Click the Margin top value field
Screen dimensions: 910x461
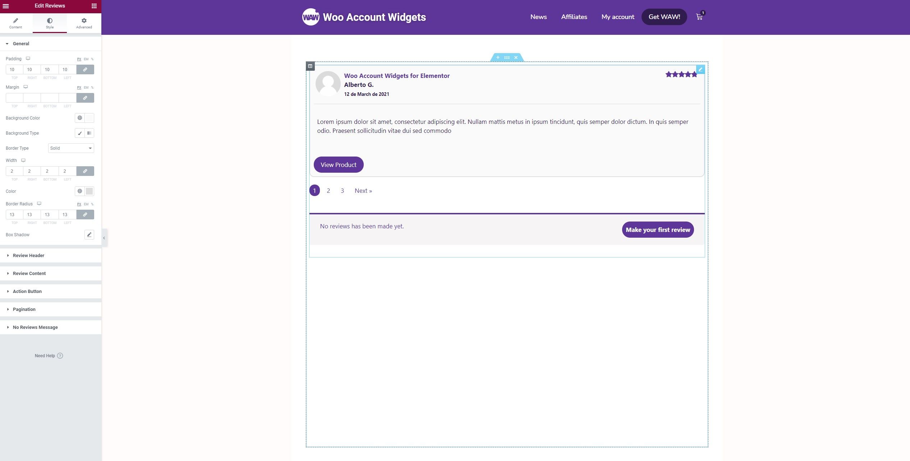tap(14, 98)
